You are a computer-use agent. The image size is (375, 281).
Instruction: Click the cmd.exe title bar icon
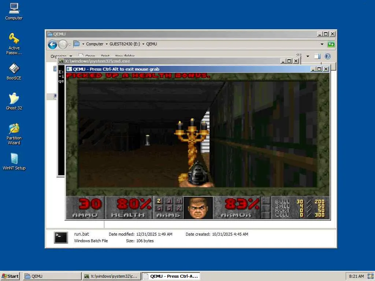tap(62, 61)
